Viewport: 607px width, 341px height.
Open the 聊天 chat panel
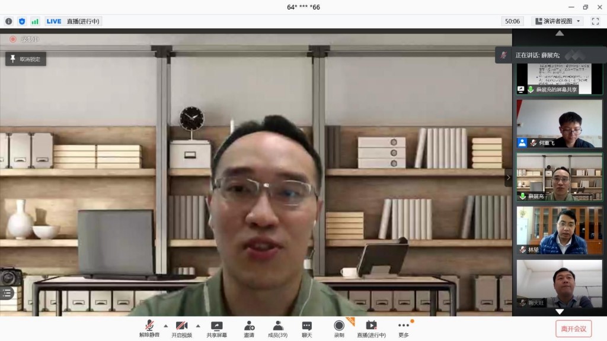[x=306, y=328]
